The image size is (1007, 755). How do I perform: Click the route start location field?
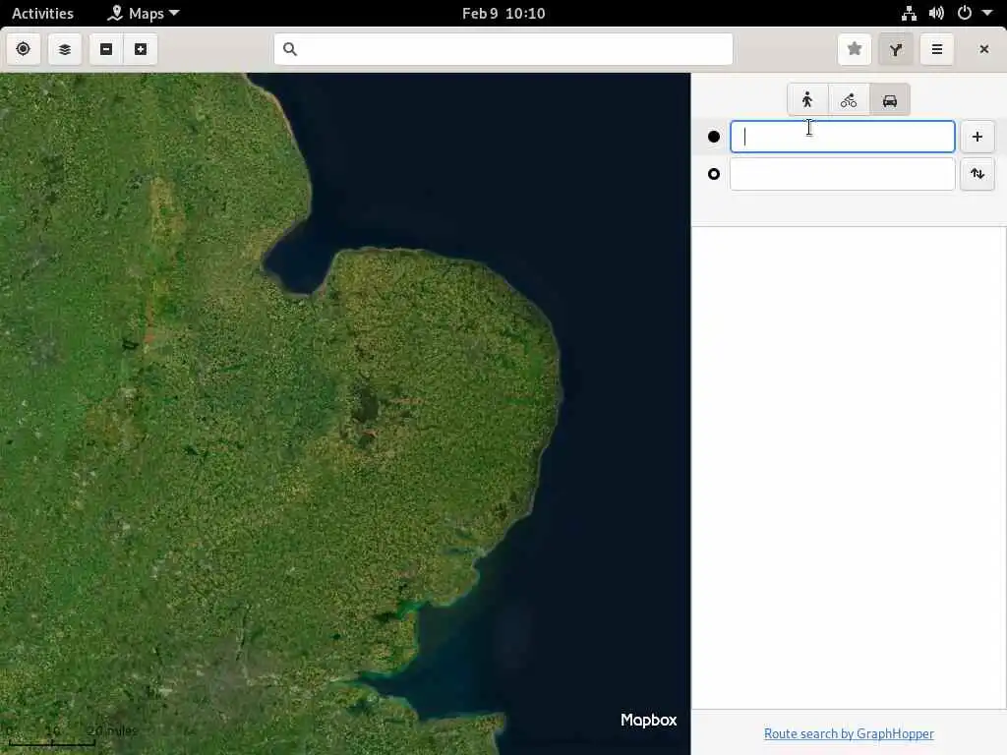pos(843,137)
